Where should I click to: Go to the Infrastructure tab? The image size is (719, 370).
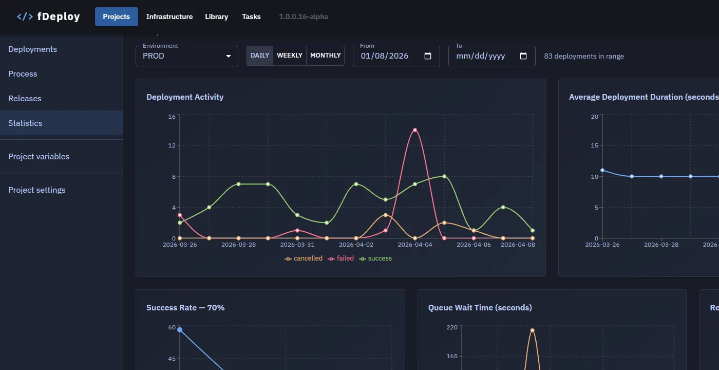click(x=169, y=16)
